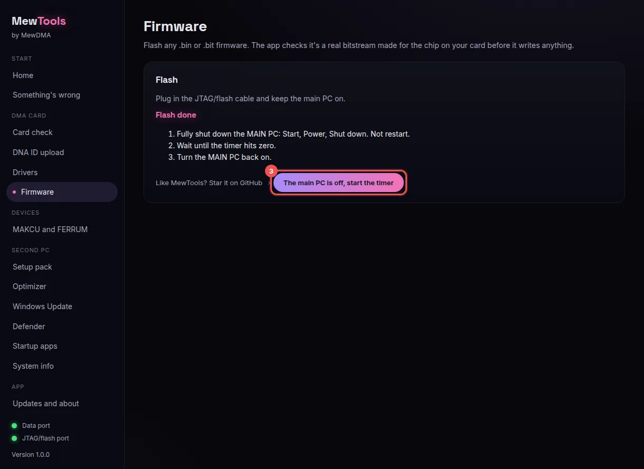Click the 'by MewDMA' subtitle
Image resolution: width=644 pixels, height=469 pixels.
pos(31,35)
